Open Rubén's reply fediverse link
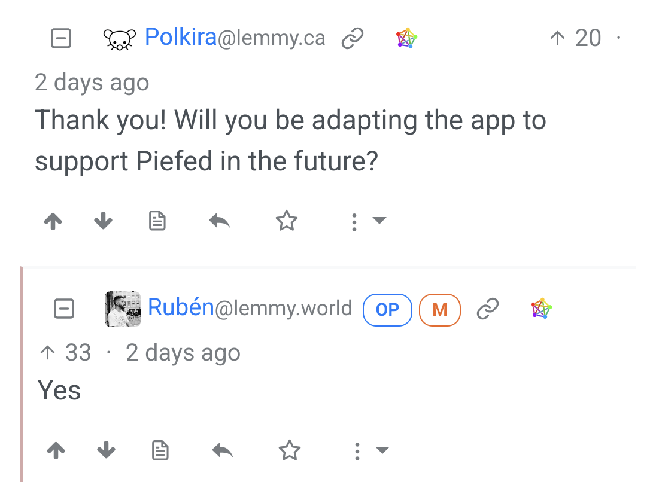The height and width of the screenshot is (482, 656). point(541,309)
